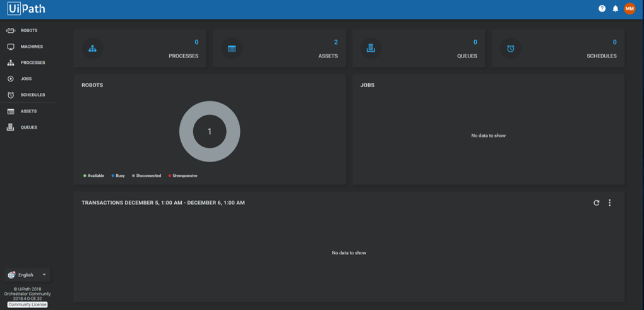The image size is (644, 310).
Task: Open the Assets count card label
Action: [328, 56]
